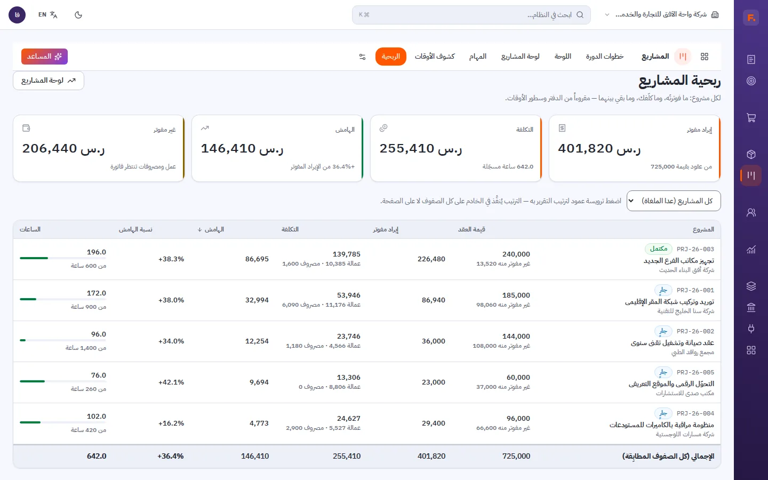Click the search field in the top bar

(471, 15)
